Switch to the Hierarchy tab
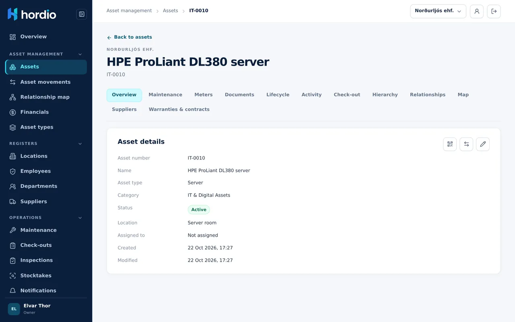Screen dimensions: 515x322 (x=385, y=95)
